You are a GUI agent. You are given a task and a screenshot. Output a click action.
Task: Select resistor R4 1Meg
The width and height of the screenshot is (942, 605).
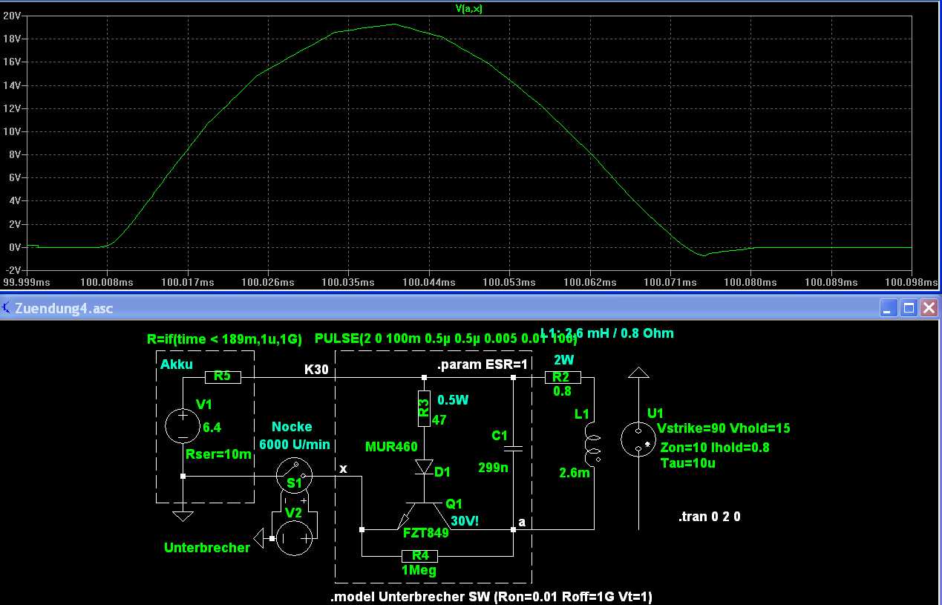(420, 556)
